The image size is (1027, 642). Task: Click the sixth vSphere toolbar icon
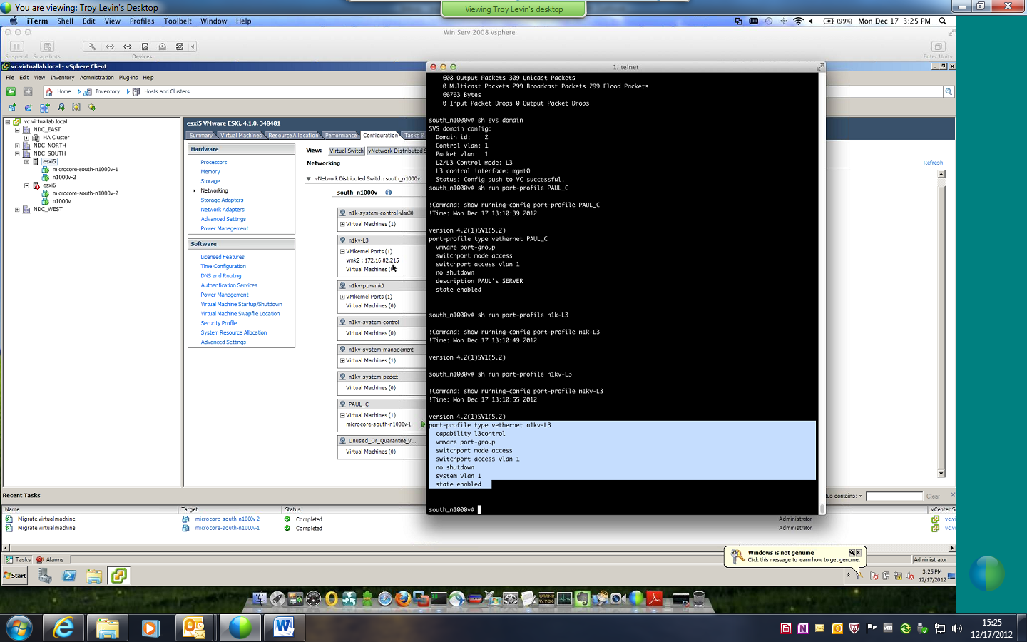click(91, 108)
